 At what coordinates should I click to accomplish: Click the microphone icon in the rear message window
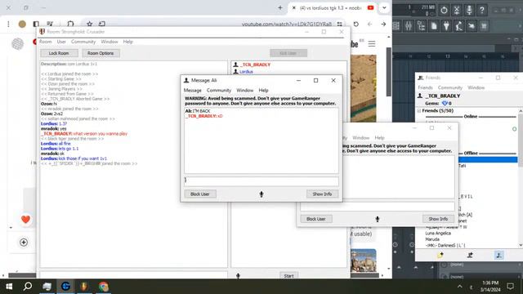[x=378, y=219]
